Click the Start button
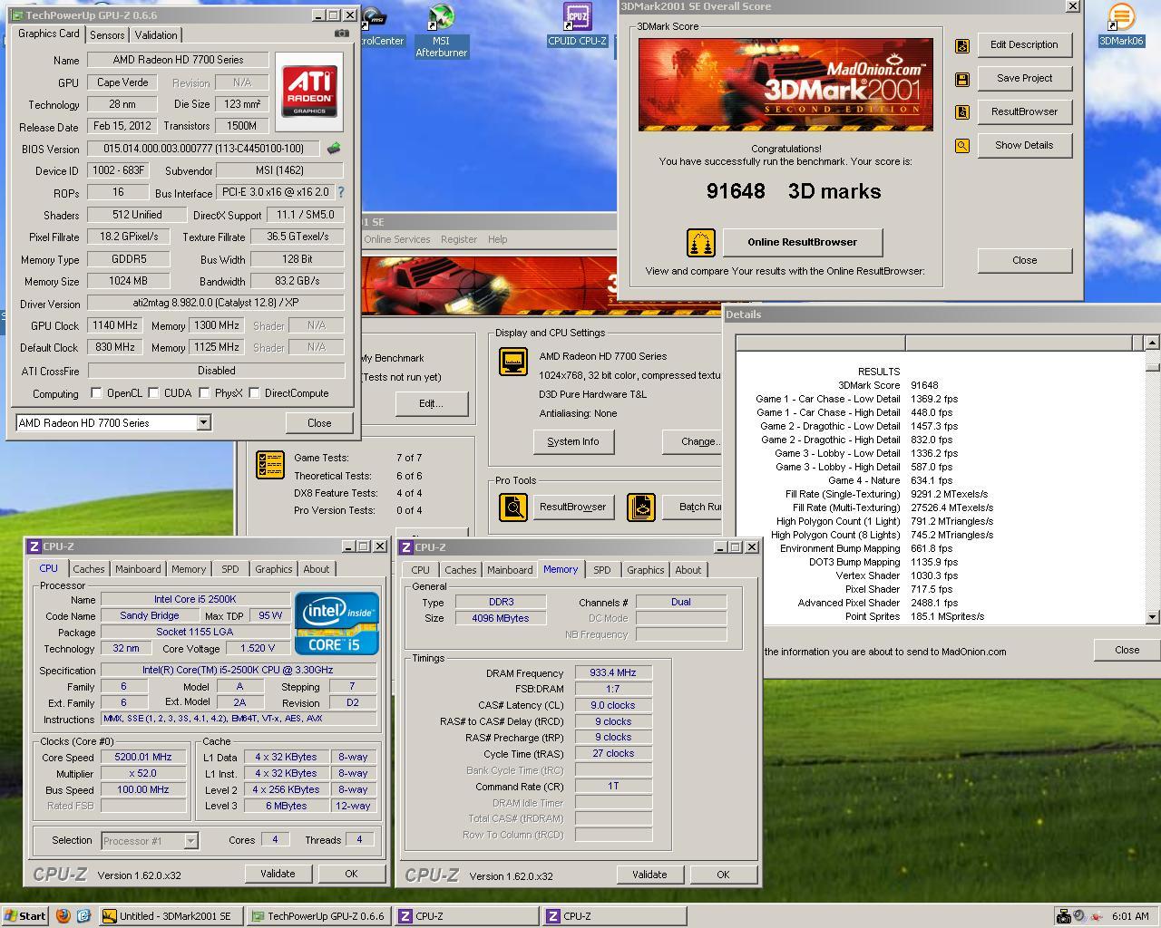Image resolution: width=1161 pixels, height=928 pixels. (25, 916)
